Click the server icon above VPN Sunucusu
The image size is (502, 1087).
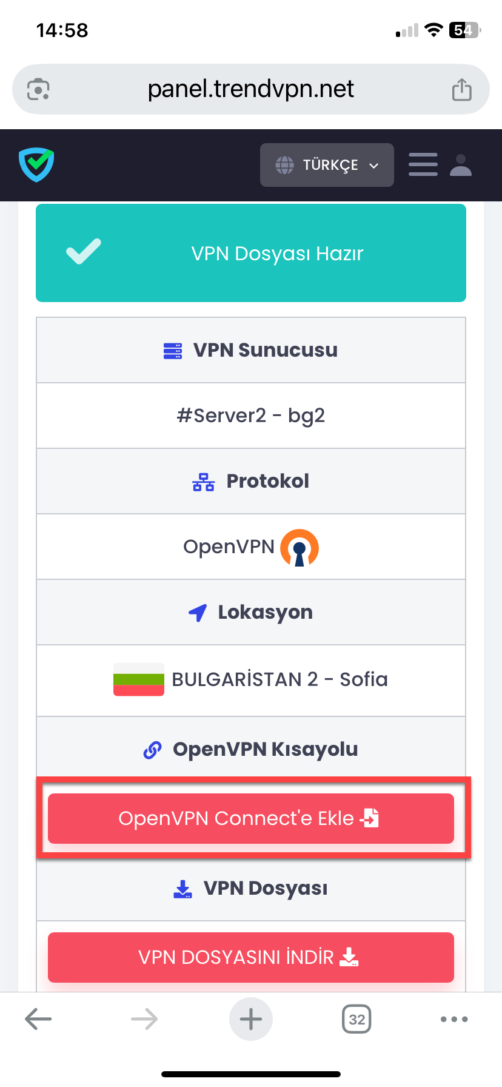[172, 350]
